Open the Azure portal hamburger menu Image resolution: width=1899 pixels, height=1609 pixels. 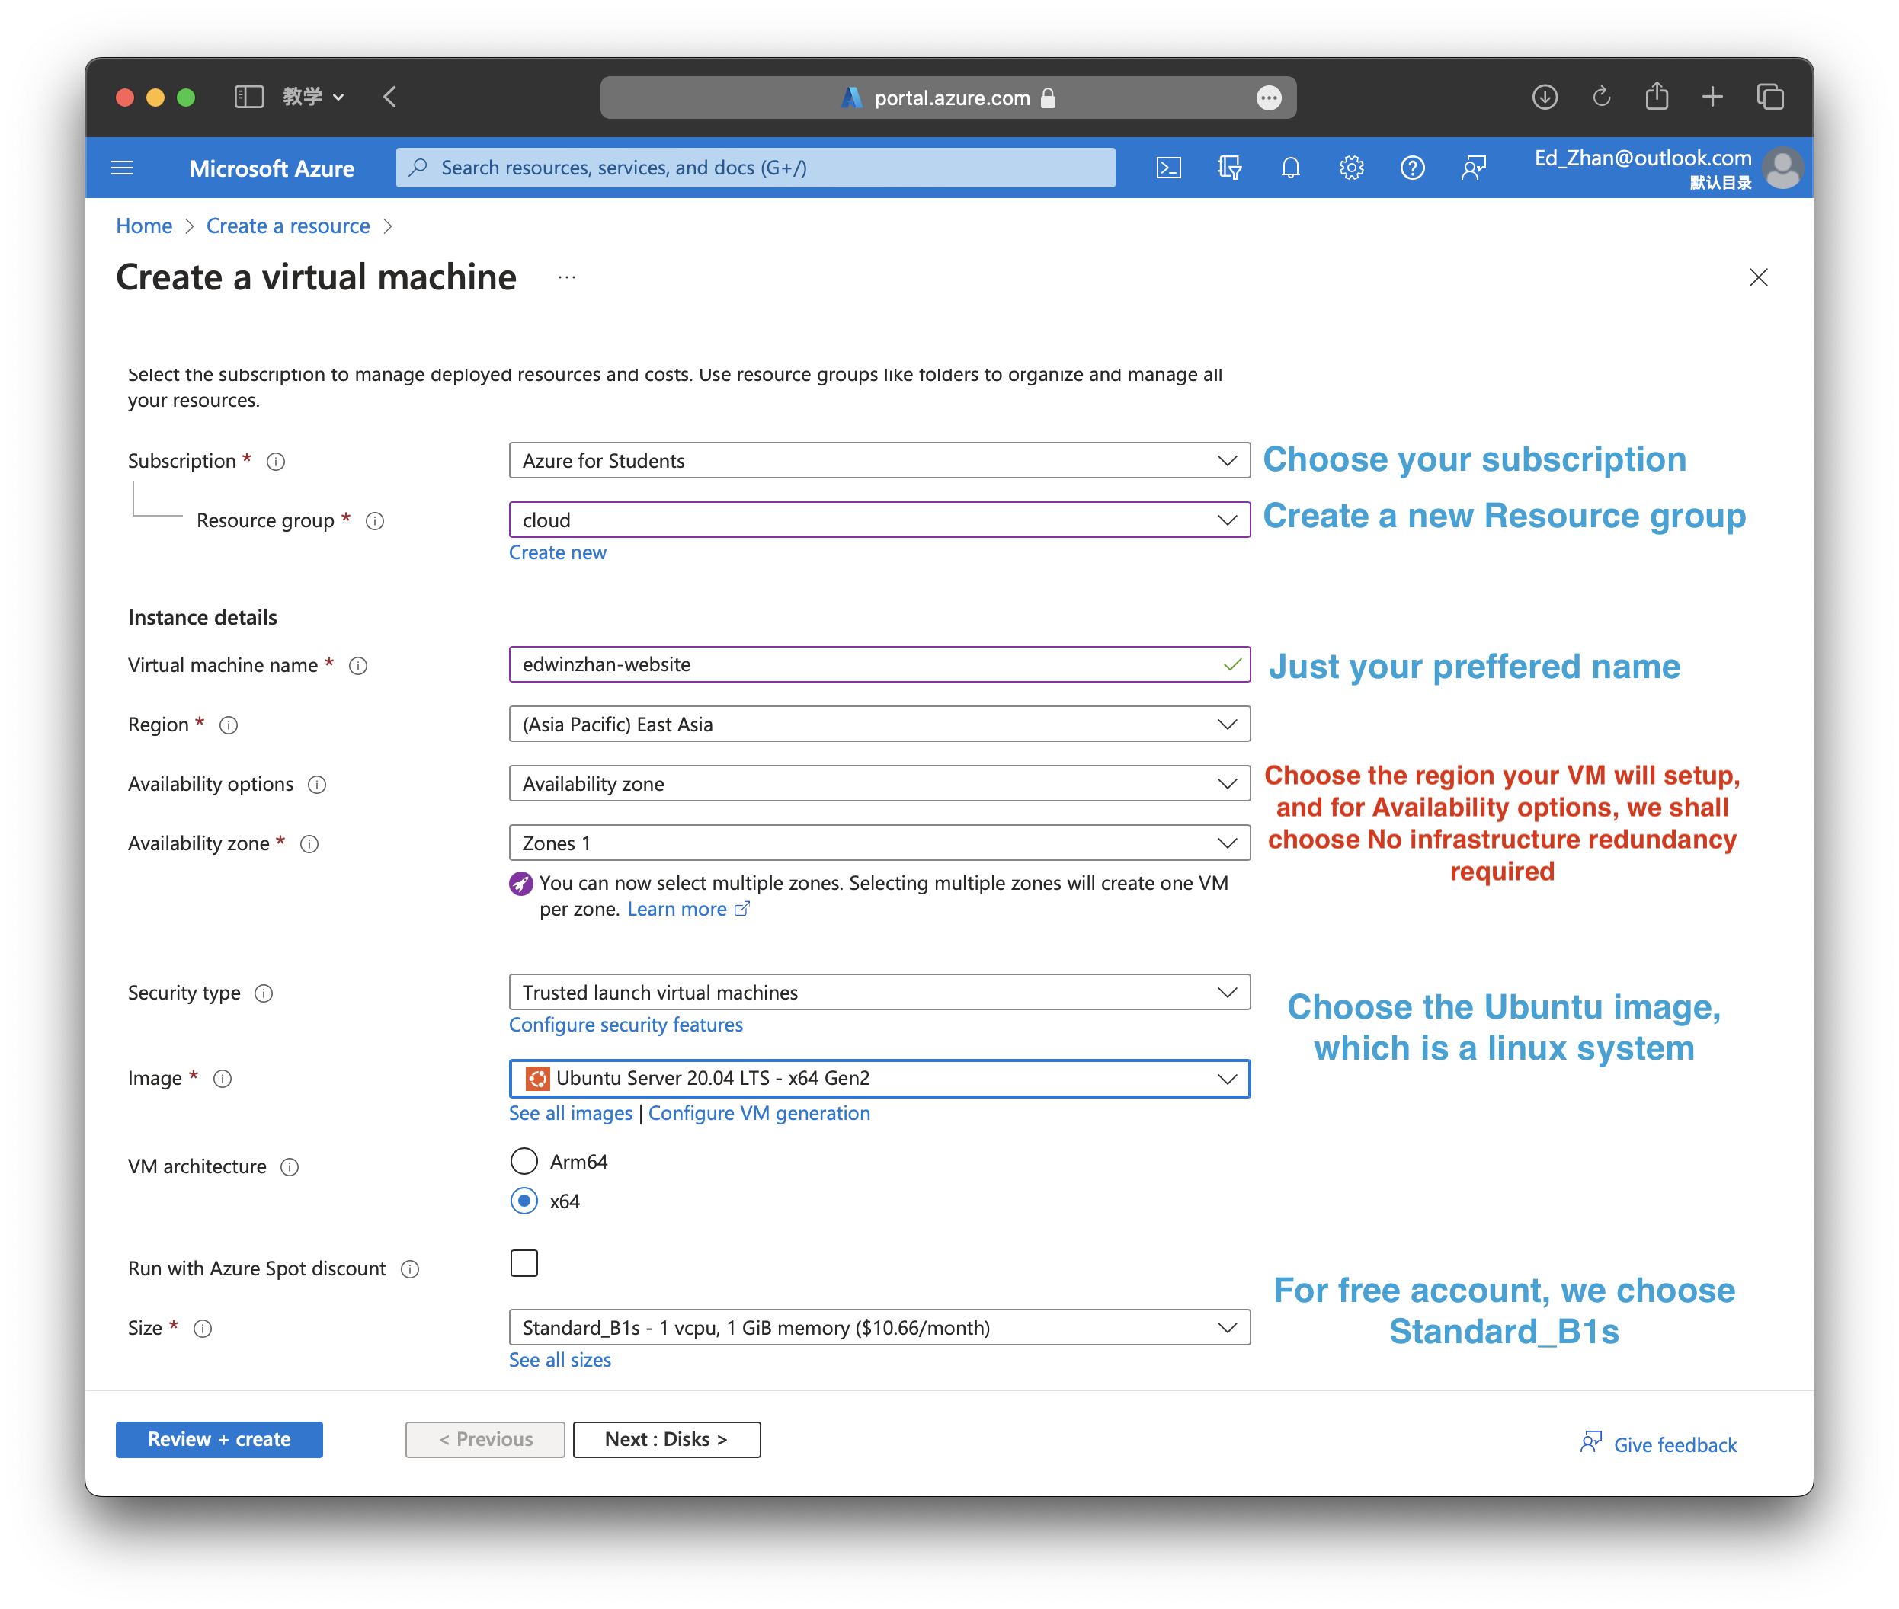point(121,168)
